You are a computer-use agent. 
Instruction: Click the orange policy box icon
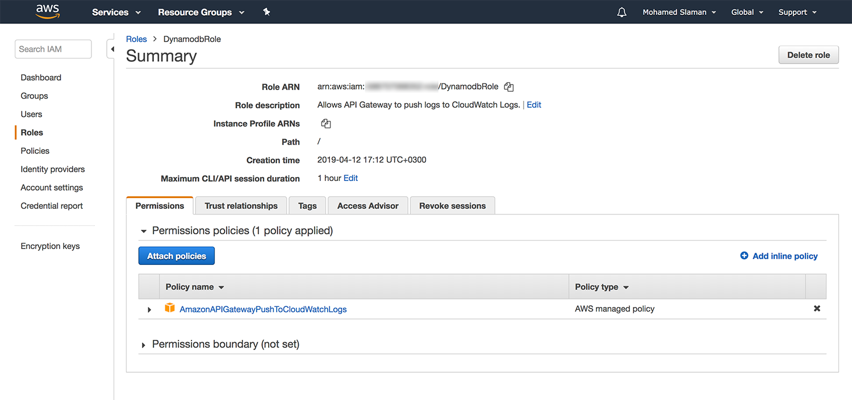169,308
